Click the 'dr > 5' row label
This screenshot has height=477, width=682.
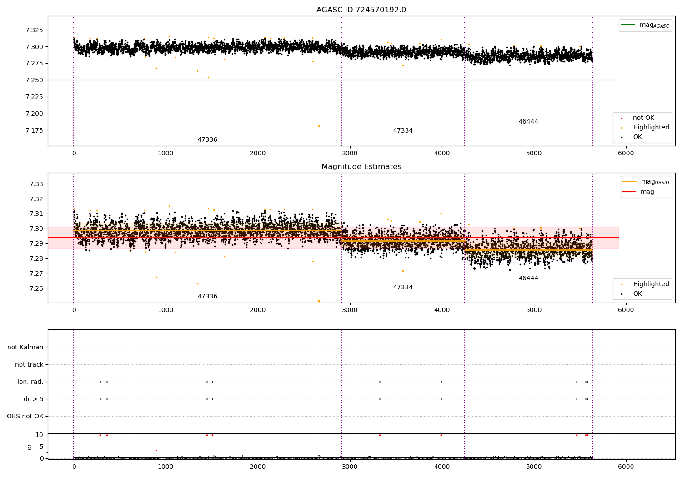coord(34,399)
